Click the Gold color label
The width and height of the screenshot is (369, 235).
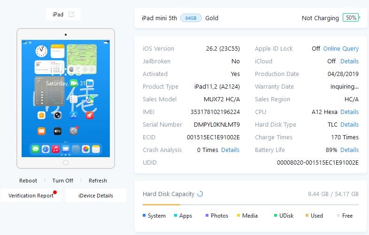212,18
